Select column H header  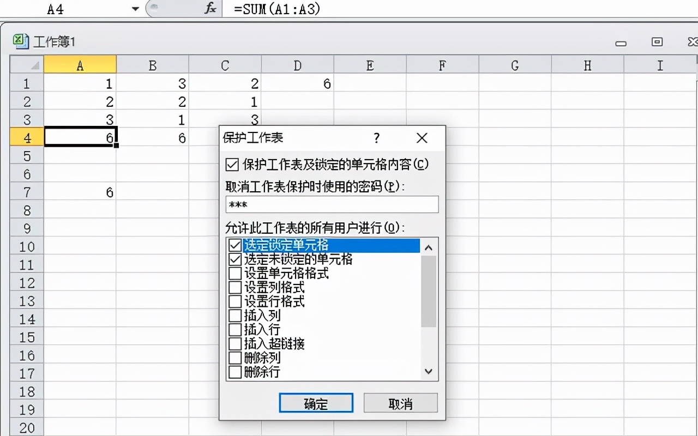588,65
